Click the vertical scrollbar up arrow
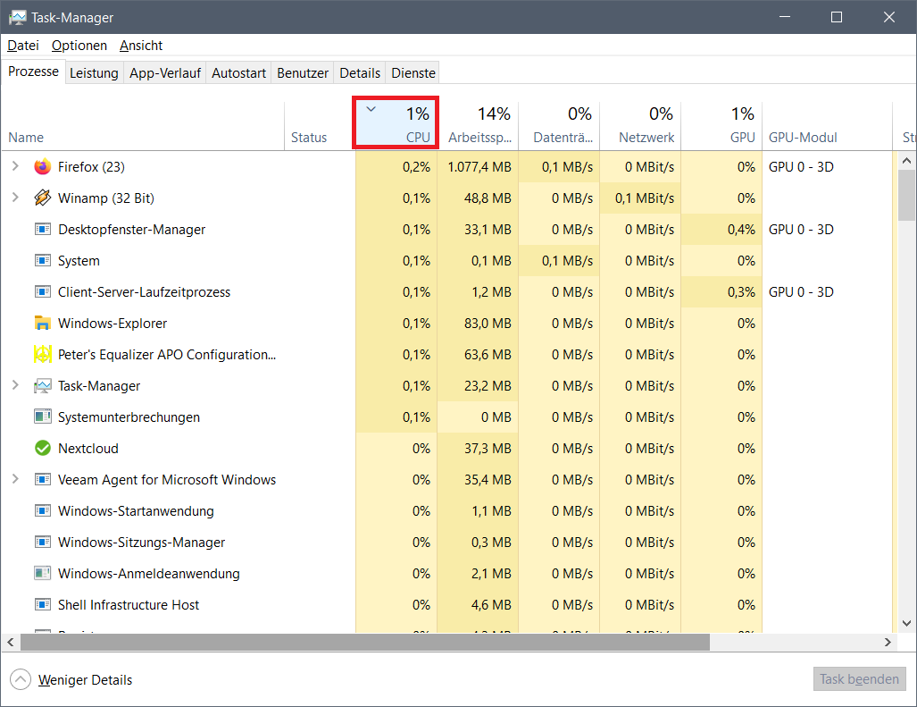This screenshot has width=917, height=707. tap(906, 160)
